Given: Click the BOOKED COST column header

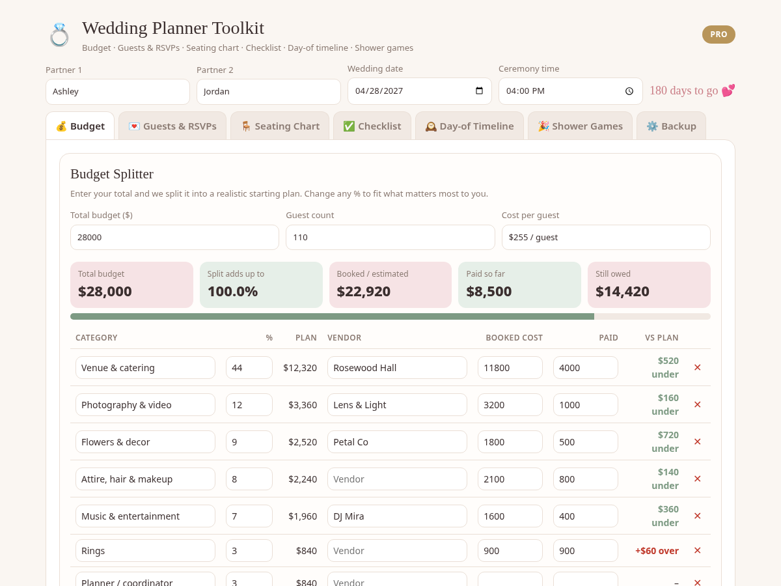Looking at the screenshot, I should (514, 338).
